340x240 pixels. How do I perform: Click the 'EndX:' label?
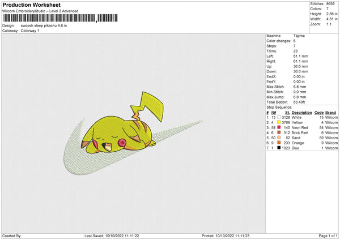271,76
